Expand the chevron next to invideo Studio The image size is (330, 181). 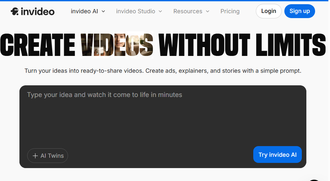(160, 11)
